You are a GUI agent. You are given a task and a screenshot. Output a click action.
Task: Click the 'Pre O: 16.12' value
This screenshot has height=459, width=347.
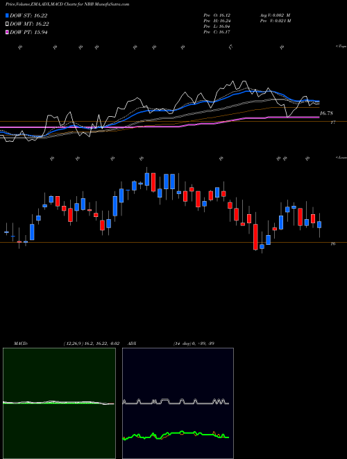point(217,15)
